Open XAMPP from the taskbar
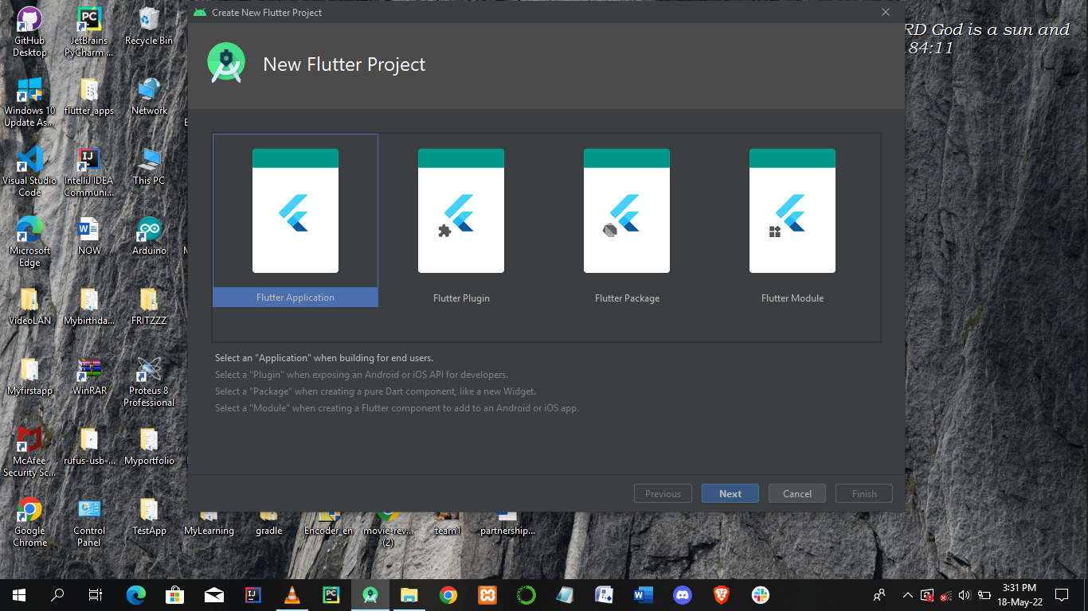This screenshot has width=1088, height=611. (x=487, y=594)
